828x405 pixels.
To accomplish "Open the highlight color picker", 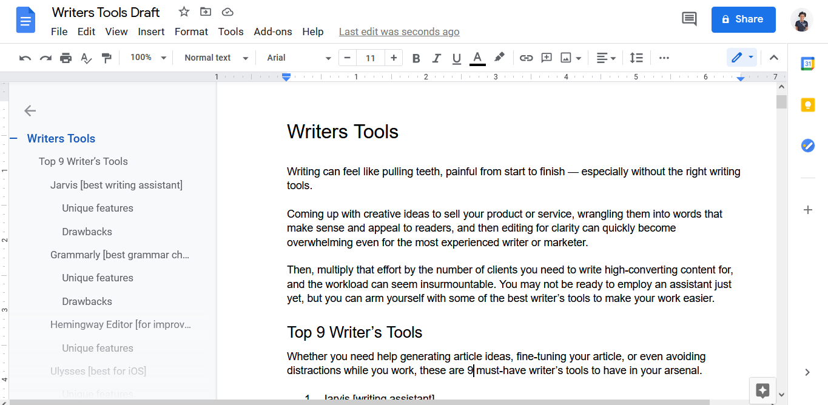I will point(499,58).
